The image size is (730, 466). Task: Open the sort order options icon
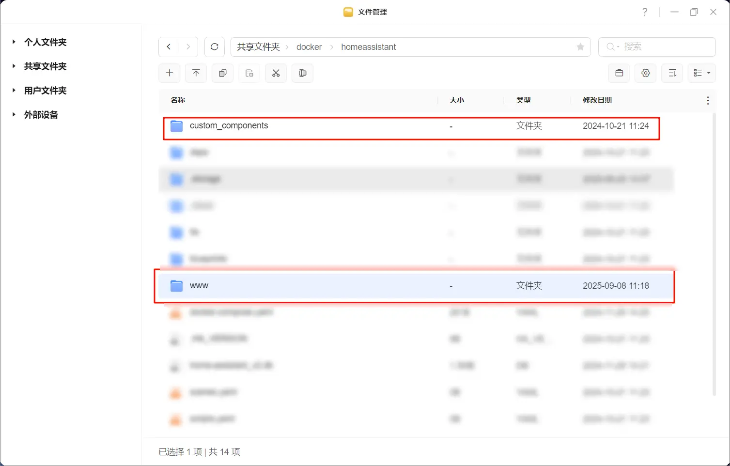(672, 73)
